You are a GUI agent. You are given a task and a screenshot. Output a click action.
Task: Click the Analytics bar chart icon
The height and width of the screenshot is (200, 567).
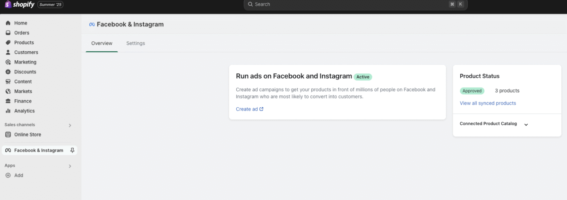8,111
